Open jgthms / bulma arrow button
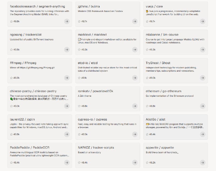The width and height of the screenshot is (216, 171). pyautogui.click(x=135, y=21)
